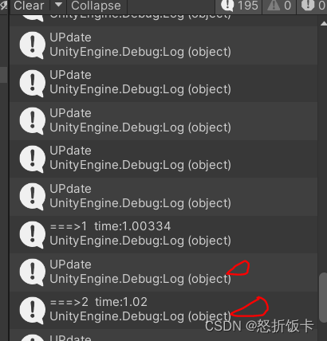Image resolution: width=327 pixels, height=341 pixels.
Task: Select the partially visible UPdate entry at bottom
Action: point(163,335)
